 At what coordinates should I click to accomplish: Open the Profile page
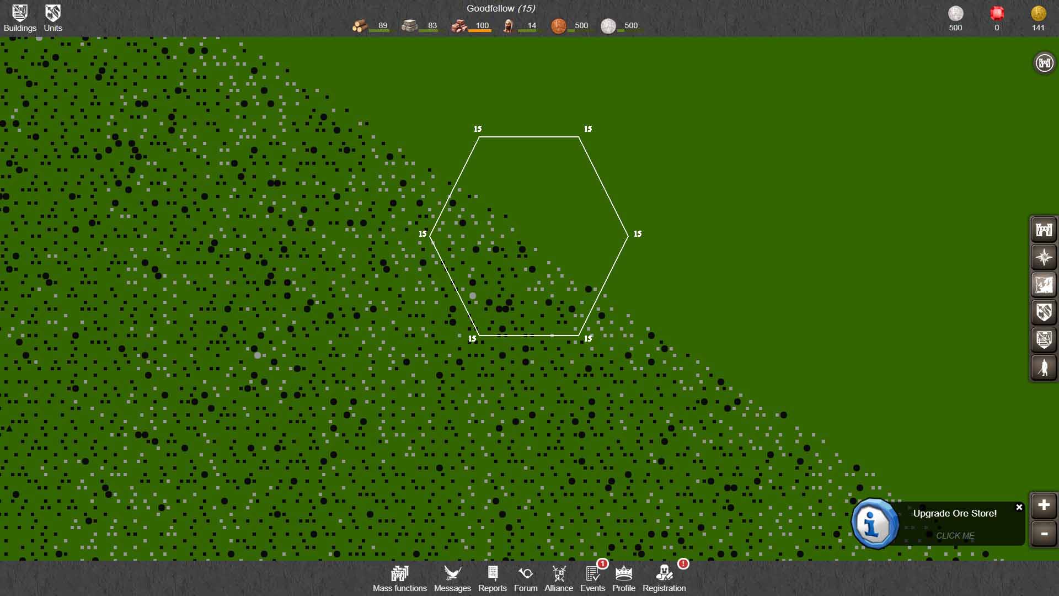pyautogui.click(x=624, y=578)
